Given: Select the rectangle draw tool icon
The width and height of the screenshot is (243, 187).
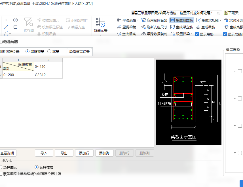Looking at the screenshot, I should click(x=15, y=27).
